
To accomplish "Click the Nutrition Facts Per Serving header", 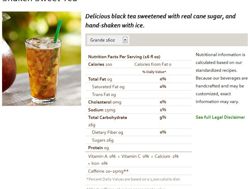I will click(124, 57).
